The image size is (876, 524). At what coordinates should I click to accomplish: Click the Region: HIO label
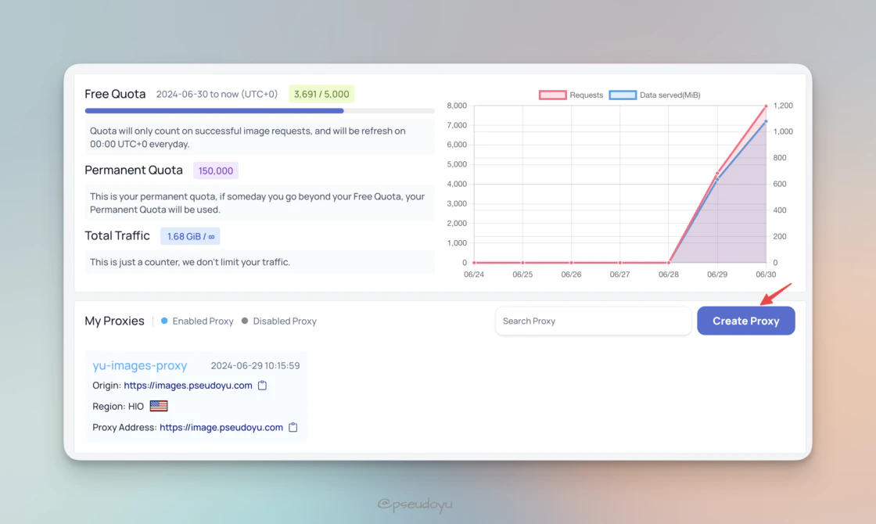[118, 406]
